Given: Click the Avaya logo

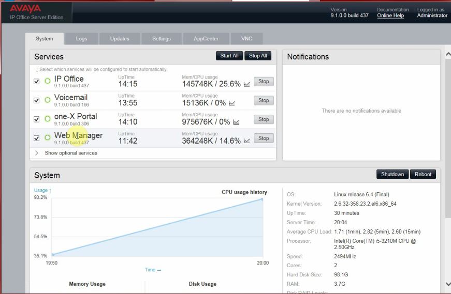Looking at the screenshot, I should [25, 9].
